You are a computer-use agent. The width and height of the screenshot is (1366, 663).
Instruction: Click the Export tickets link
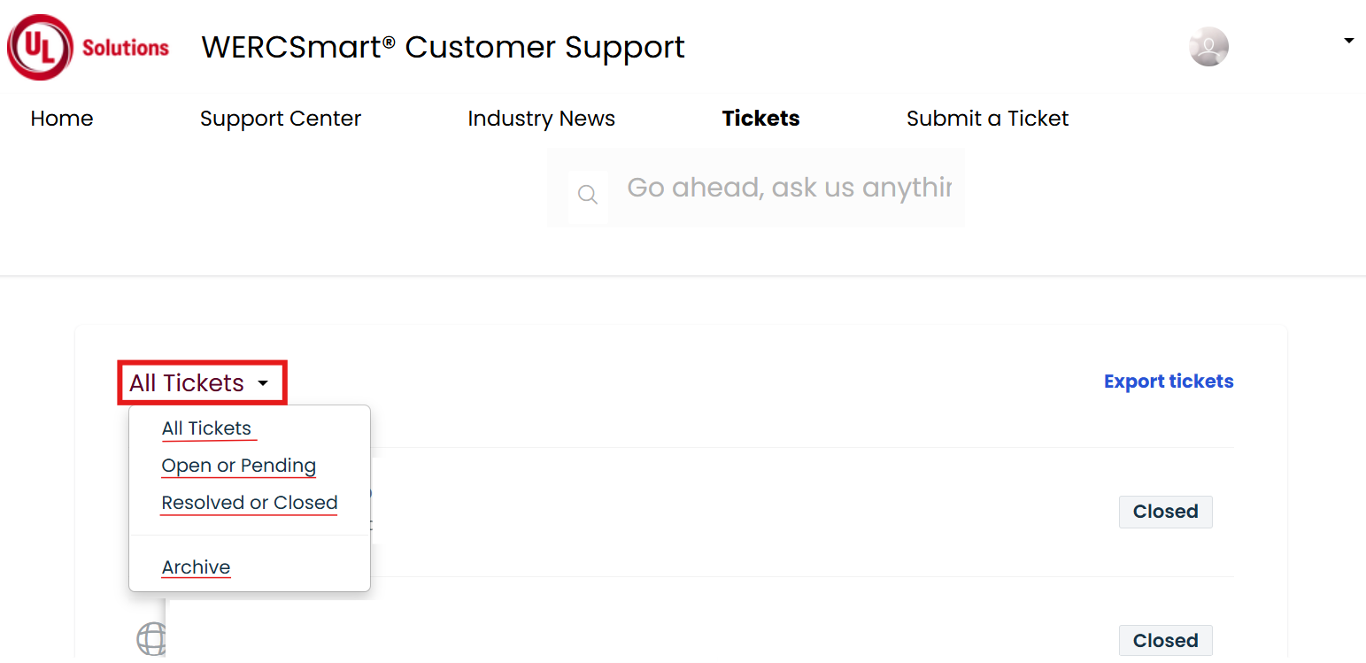coord(1169,382)
